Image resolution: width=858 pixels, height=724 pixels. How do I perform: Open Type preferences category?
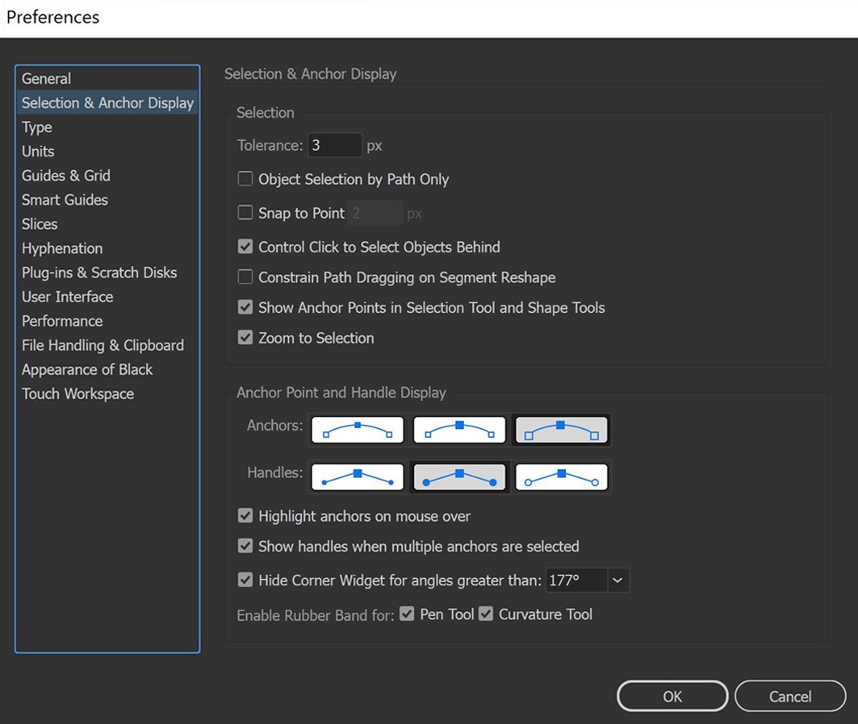tap(107, 127)
